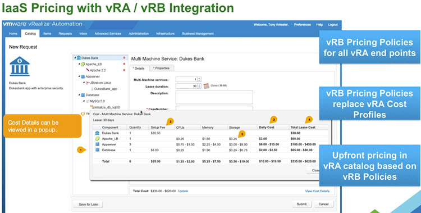This screenshot has width=421, height=213.
Task: Click the Apache 2.2 feather icon
Action: click(88, 70)
